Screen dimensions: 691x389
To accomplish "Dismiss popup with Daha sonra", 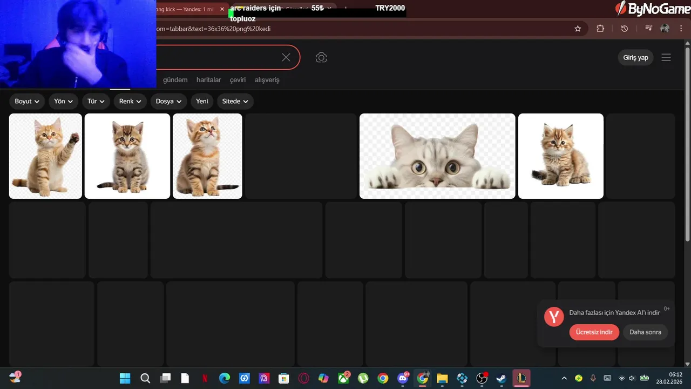I will [x=645, y=332].
